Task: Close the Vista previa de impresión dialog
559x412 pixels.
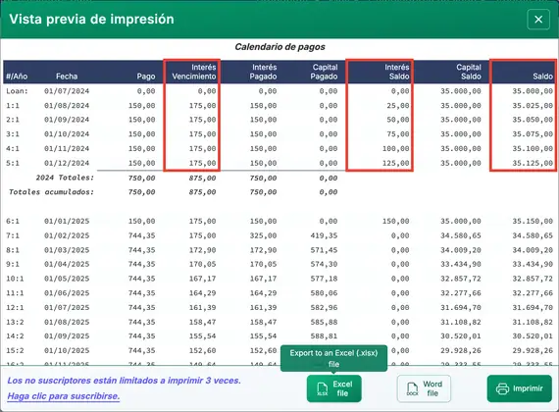Action: [538, 20]
